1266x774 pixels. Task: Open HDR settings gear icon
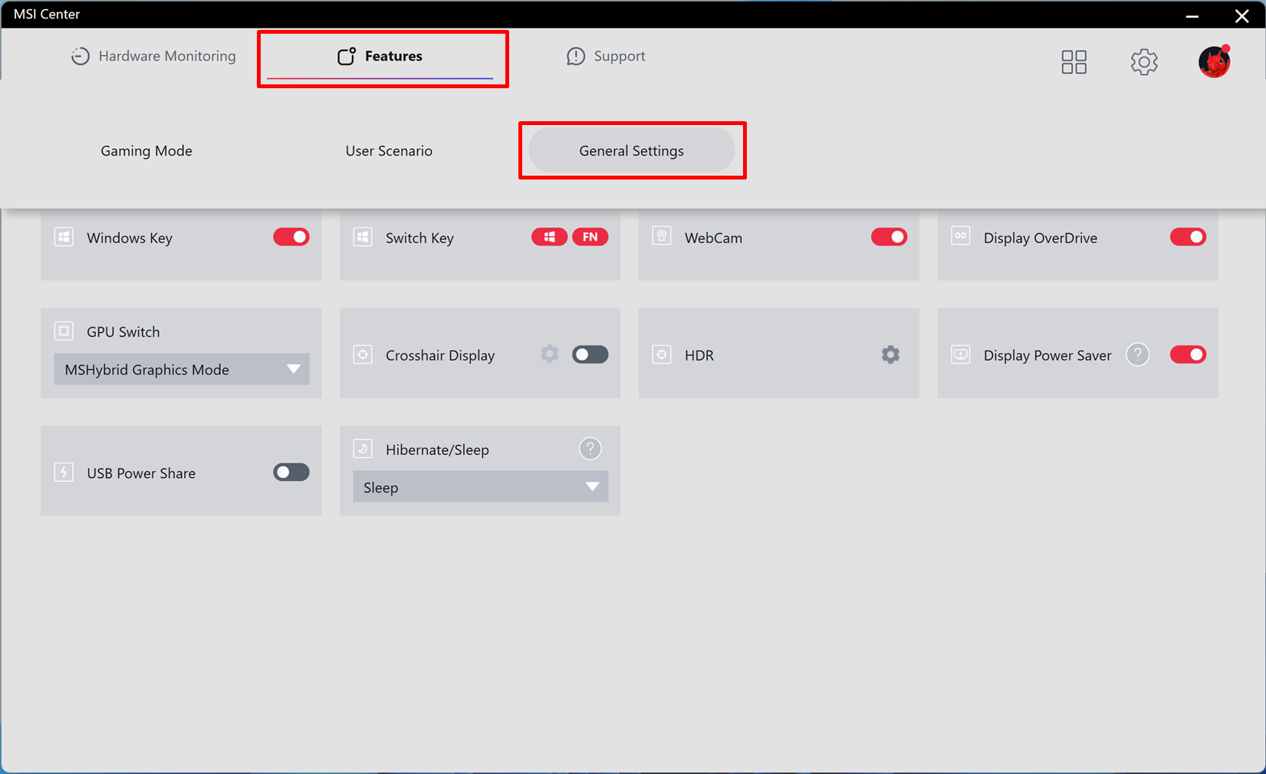pos(889,354)
